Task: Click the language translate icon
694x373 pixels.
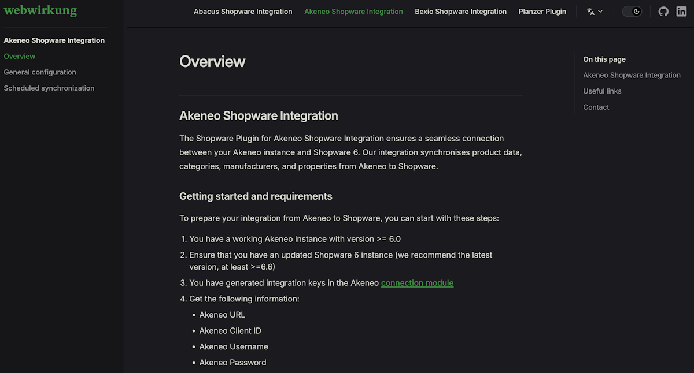Action: 590,12
